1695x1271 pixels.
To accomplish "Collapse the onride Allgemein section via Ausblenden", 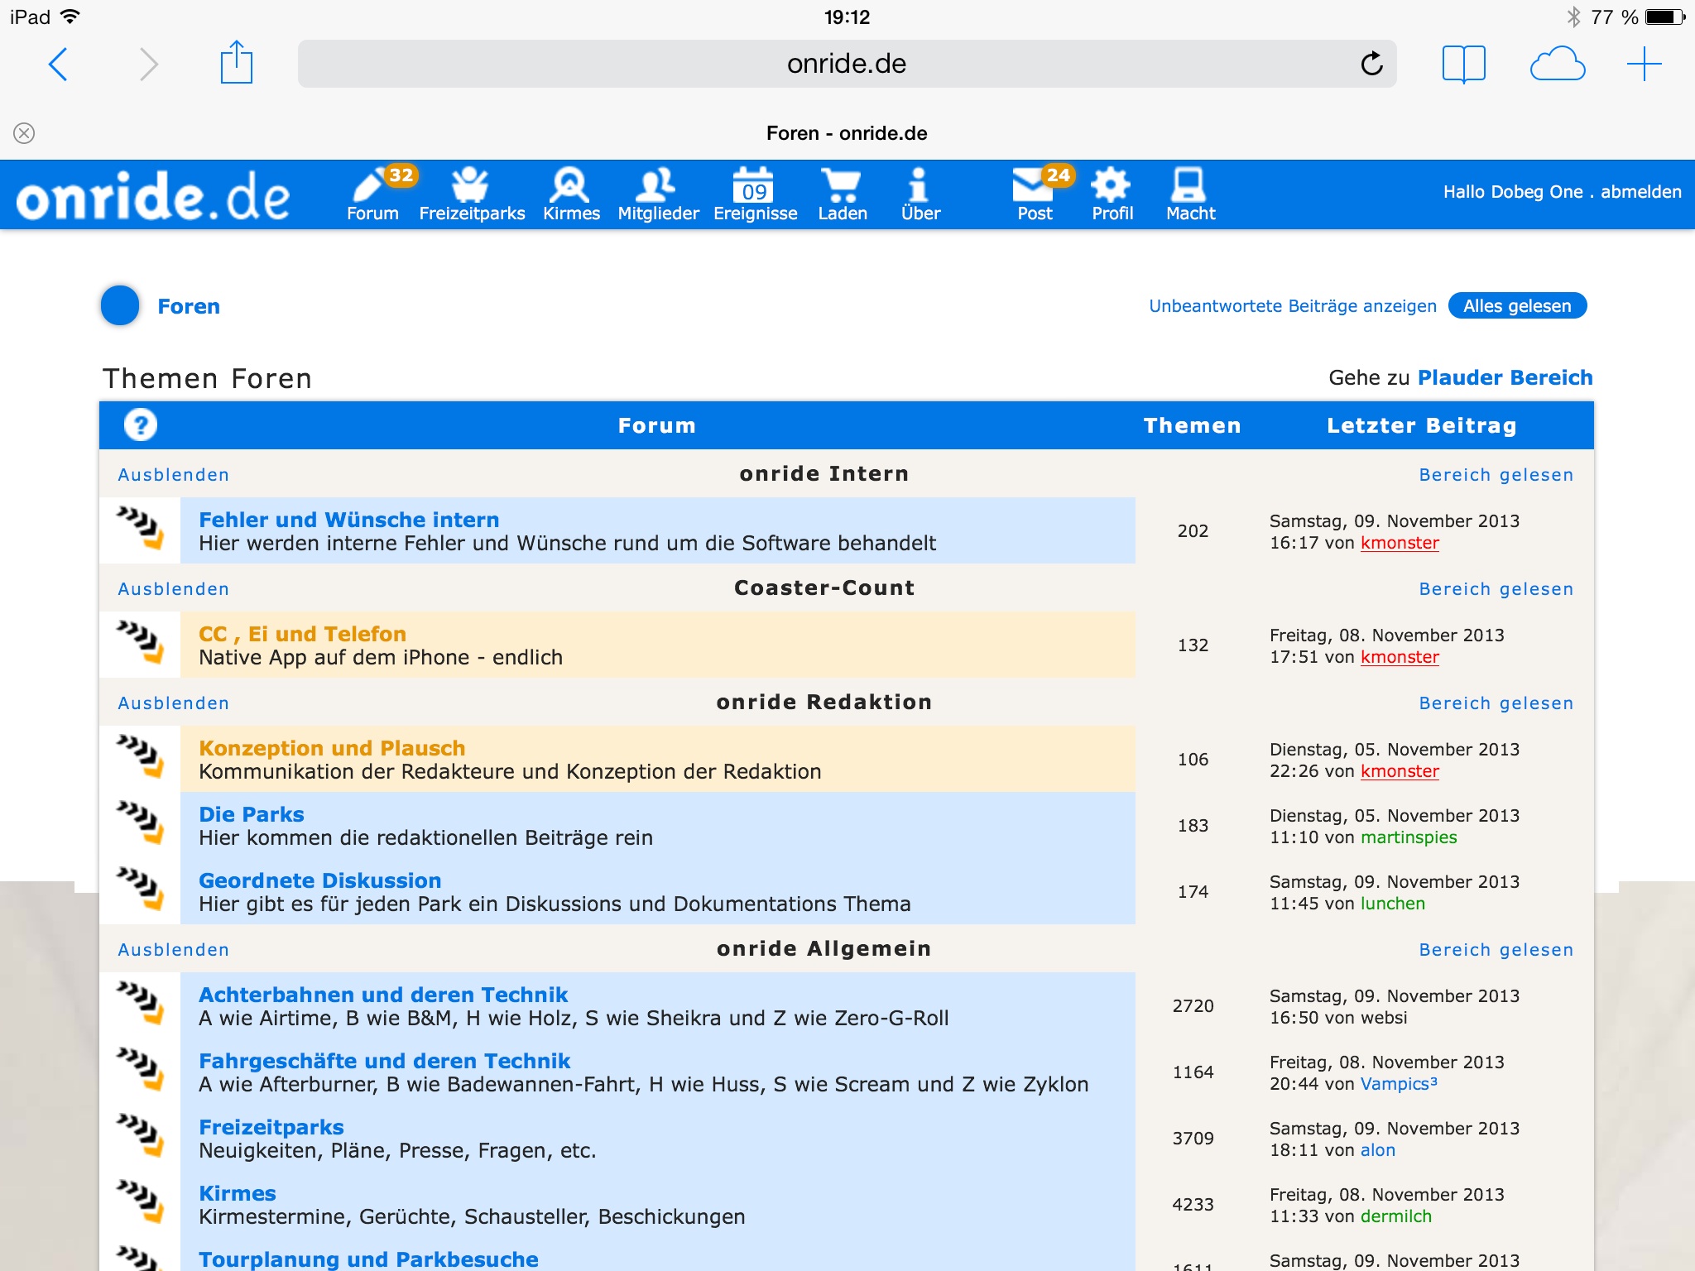I will point(173,950).
